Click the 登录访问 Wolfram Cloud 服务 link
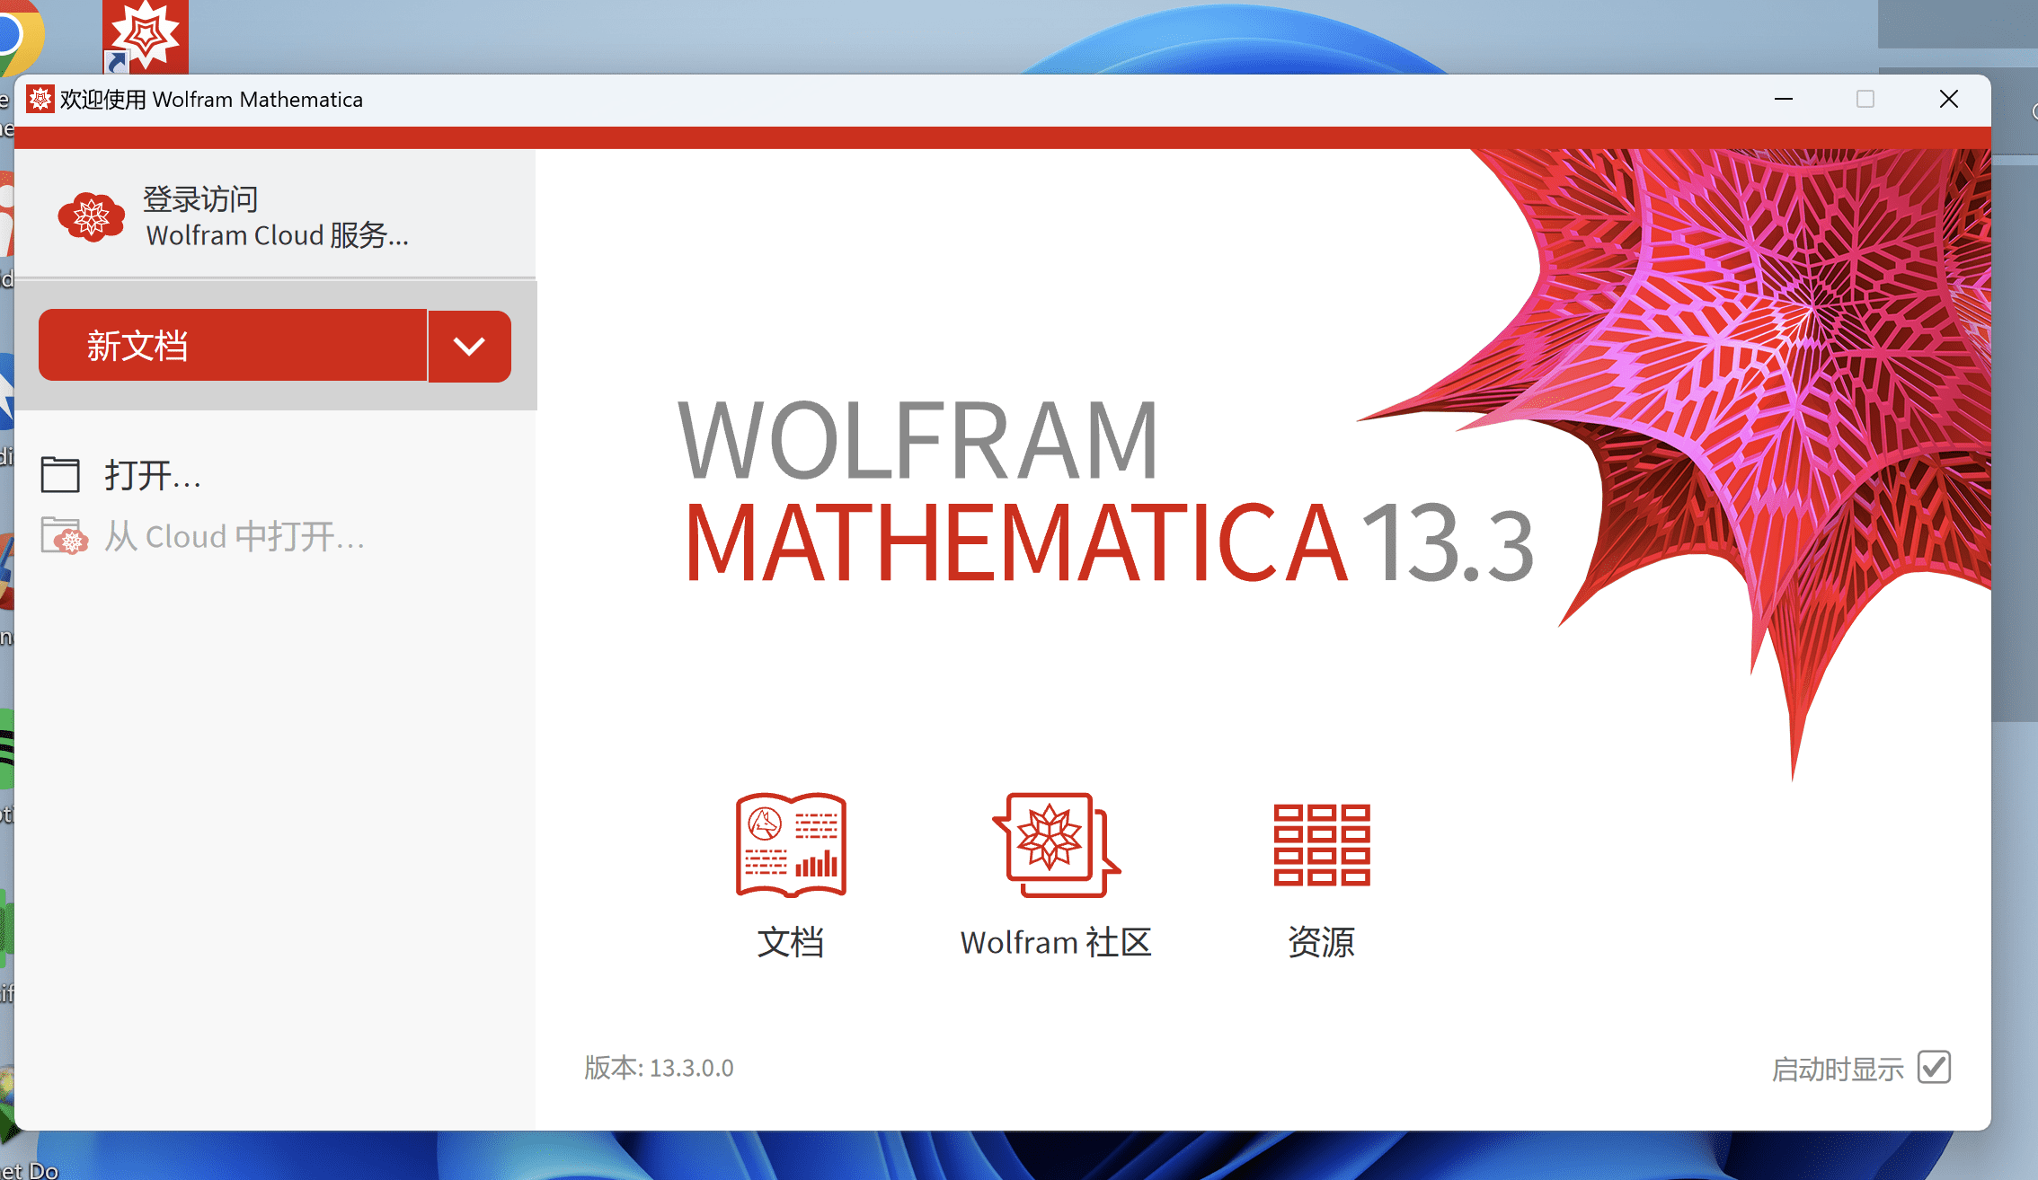2038x1180 pixels. coord(277,217)
